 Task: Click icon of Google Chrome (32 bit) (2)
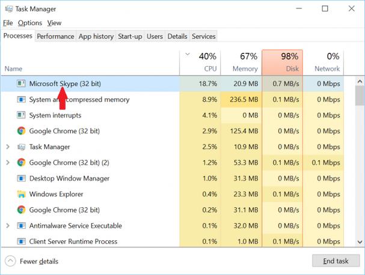coord(21,163)
